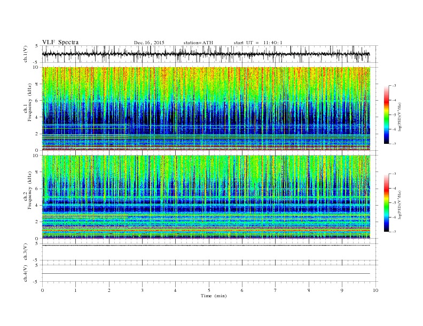The image size is (423, 326).
Task: Click the "8" kHz tick of ch.2 spectrogram
Action: [37, 172]
